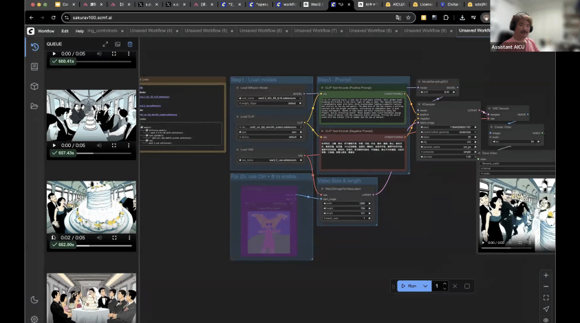Collapse the Save Video node
This screenshot has width=580, height=323.
479,153
